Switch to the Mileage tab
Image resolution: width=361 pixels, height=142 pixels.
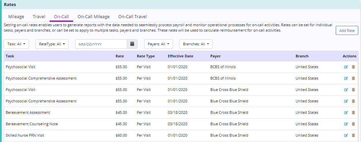[16, 16]
